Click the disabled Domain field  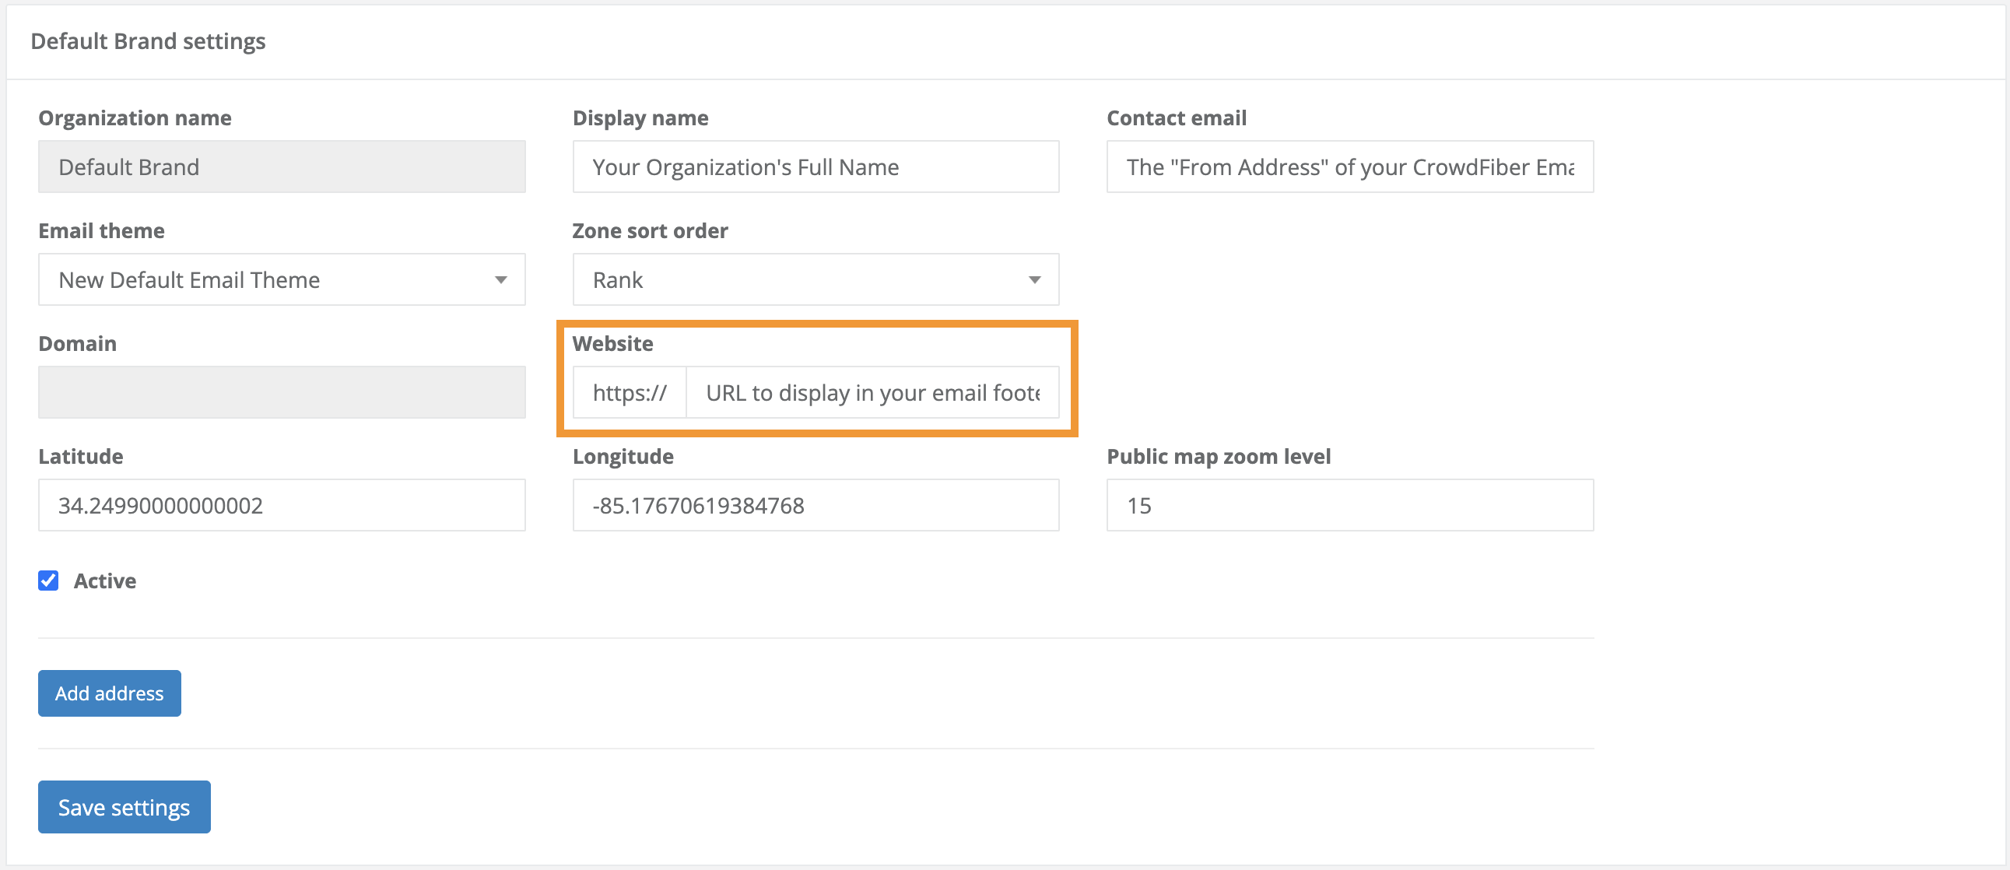281,392
